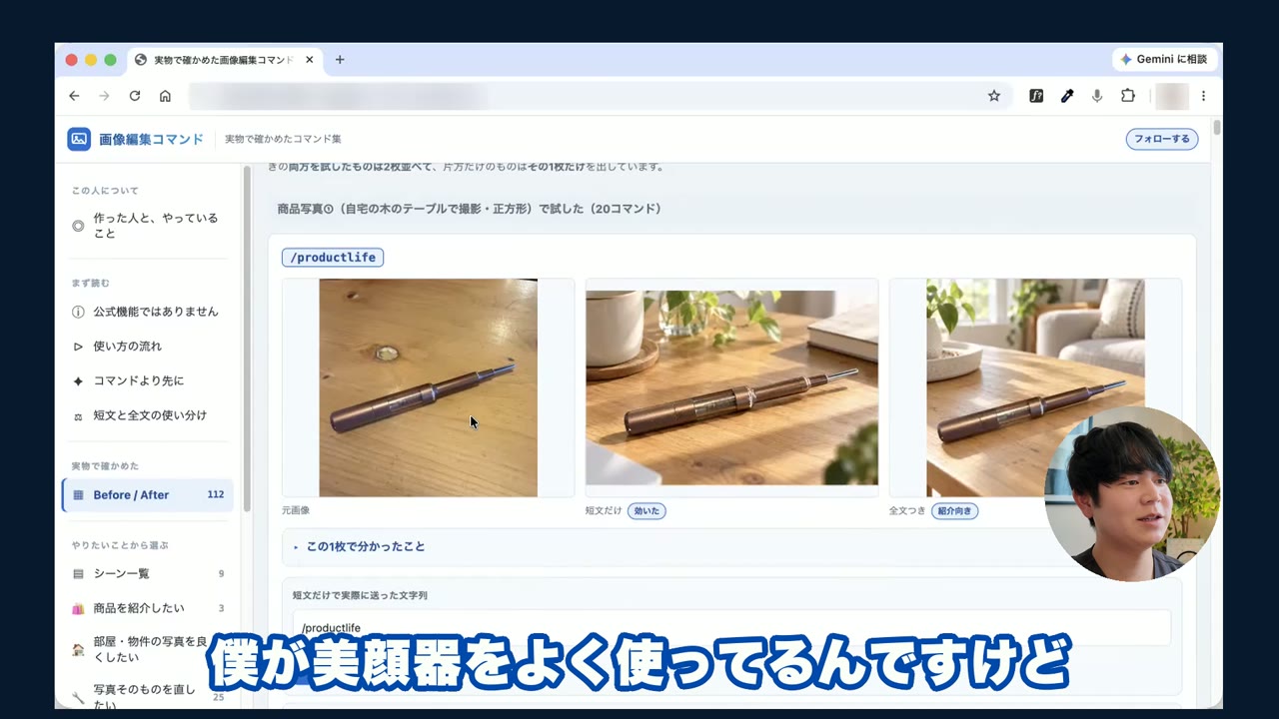Viewport: 1279px width, 719px height.
Task: Open 公式機能ではありません sidebar item
Action: [148, 312]
